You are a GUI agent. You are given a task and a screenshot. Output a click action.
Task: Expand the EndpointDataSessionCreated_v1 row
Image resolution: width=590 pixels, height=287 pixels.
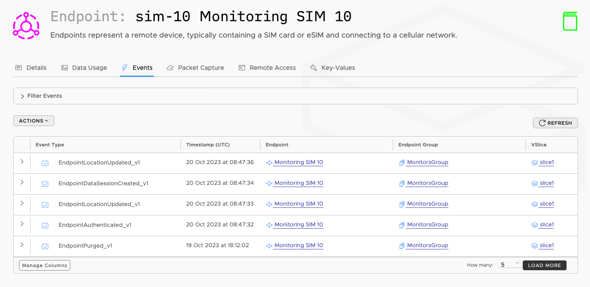22,183
